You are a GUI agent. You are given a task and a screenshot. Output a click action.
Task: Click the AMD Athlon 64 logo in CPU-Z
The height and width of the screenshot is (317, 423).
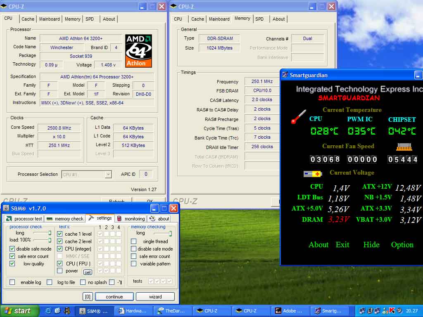click(138, 51)
